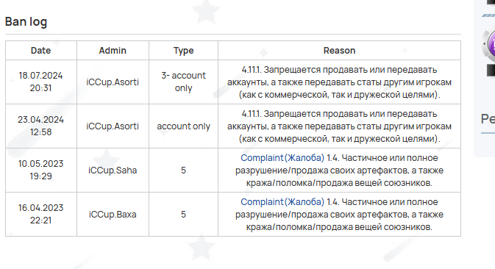
Task: Click iCCup.Asorti in the 18.07.2024 row
Action: pos(113,82)
